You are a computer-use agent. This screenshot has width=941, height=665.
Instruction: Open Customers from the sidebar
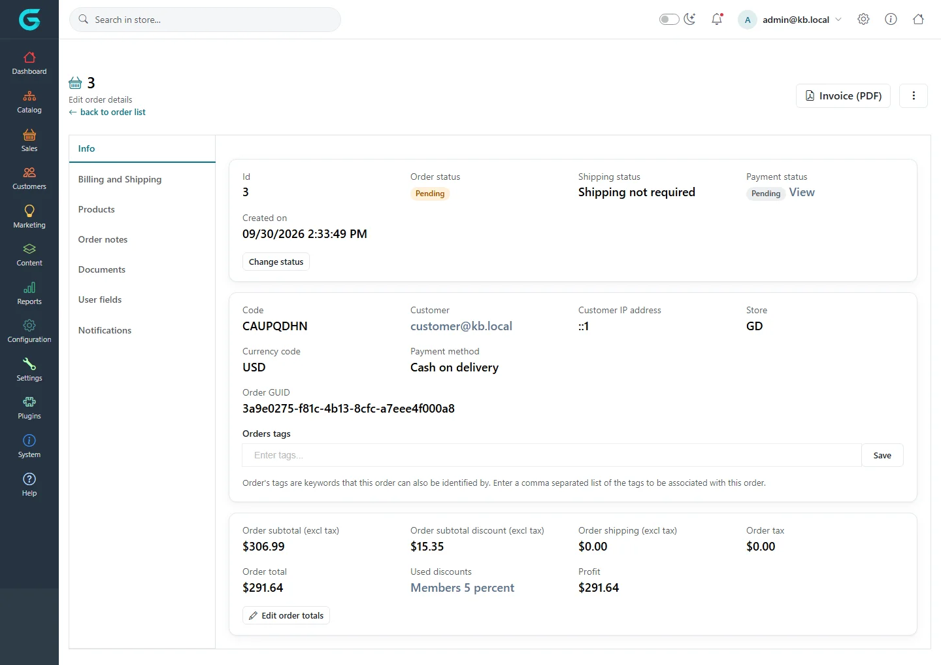[x=29, y=179]
